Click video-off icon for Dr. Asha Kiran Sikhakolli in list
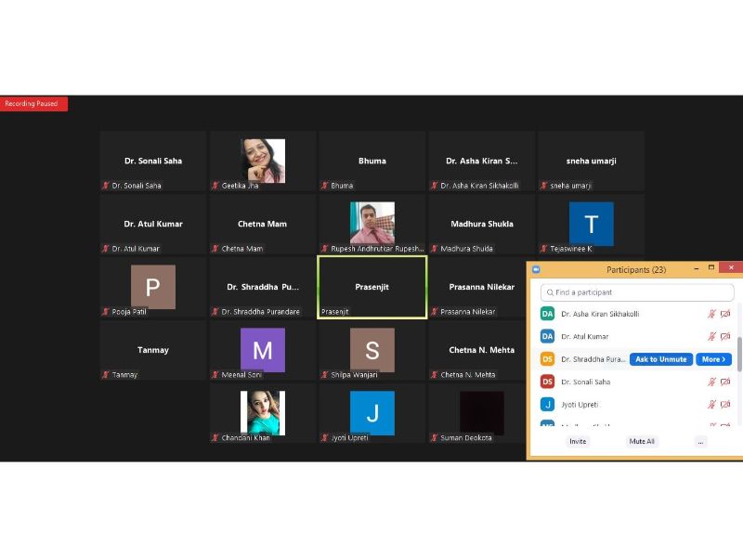The image size is (743, 557). click(x=725, y=314)
